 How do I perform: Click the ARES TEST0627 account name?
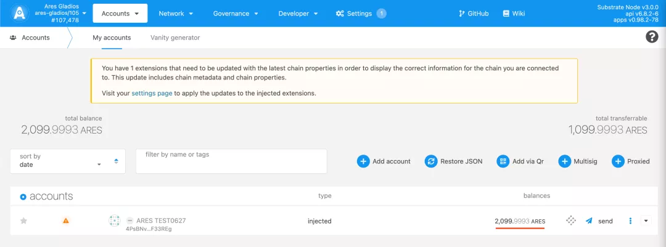(x=161, y=221)
